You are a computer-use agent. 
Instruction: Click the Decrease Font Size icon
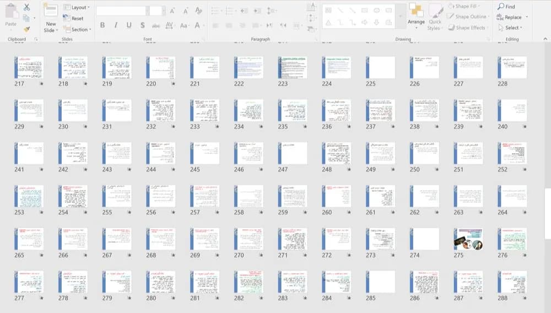(186, 11)
